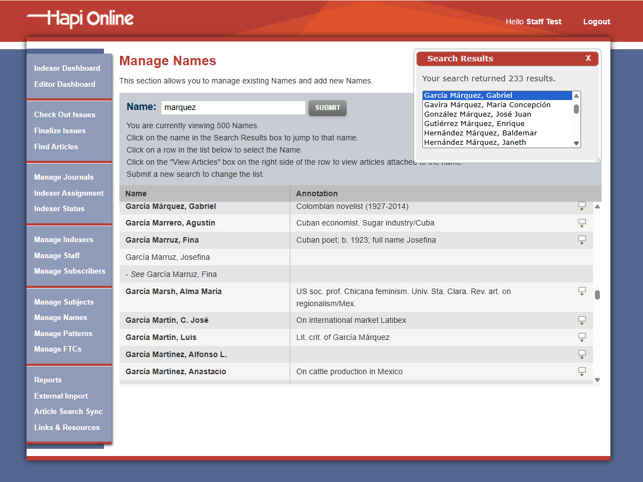Click the down arrow on the table scrollbar

point(597,379)
